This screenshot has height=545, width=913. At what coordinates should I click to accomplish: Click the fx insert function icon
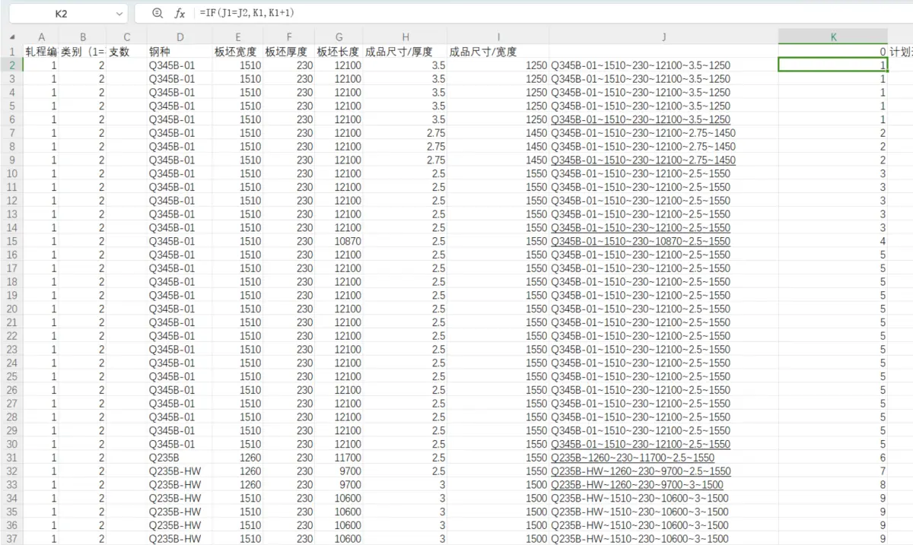(180, 13)
